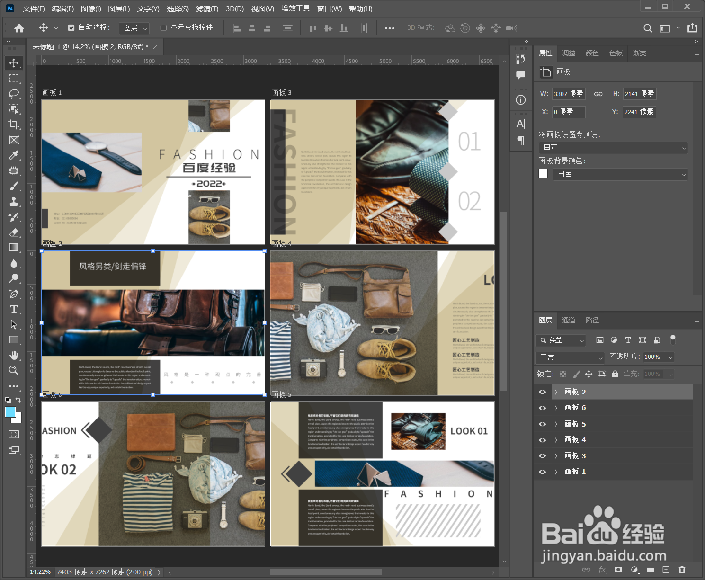The height and width of the screenshot is (580, 705).
Task: Select the Gradient tool
Action: 14,247
